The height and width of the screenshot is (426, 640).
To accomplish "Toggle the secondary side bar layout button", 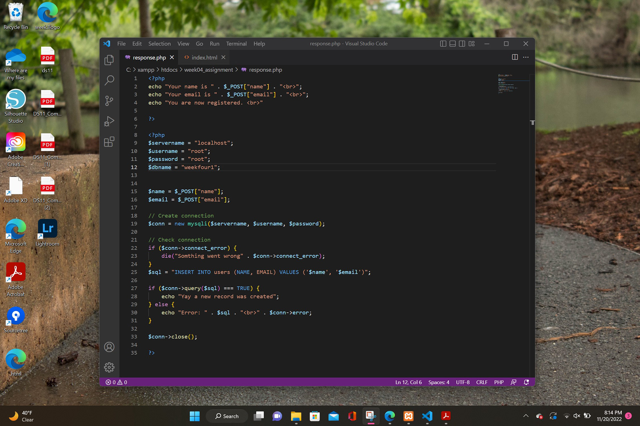I will coord(462,44).
